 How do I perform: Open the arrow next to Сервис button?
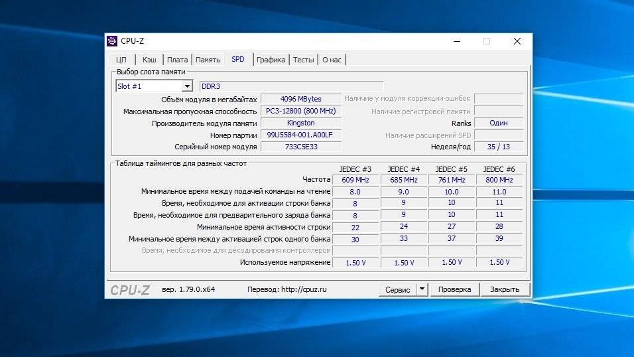pyautogui.click(x=422, y=290)
